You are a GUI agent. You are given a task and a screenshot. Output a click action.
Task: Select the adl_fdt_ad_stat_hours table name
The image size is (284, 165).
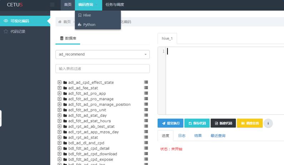(x=89, y=121)
